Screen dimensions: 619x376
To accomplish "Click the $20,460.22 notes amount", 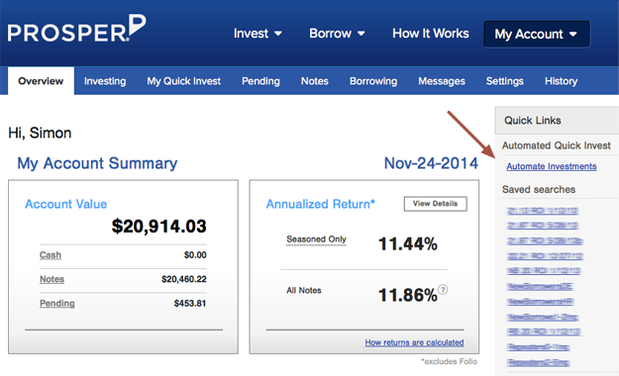I will pos(184,279).
